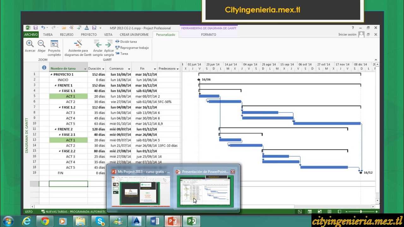Click the zoom in plus on status bar slider
This screenshot has height=227, width=404.
(376, 212)
